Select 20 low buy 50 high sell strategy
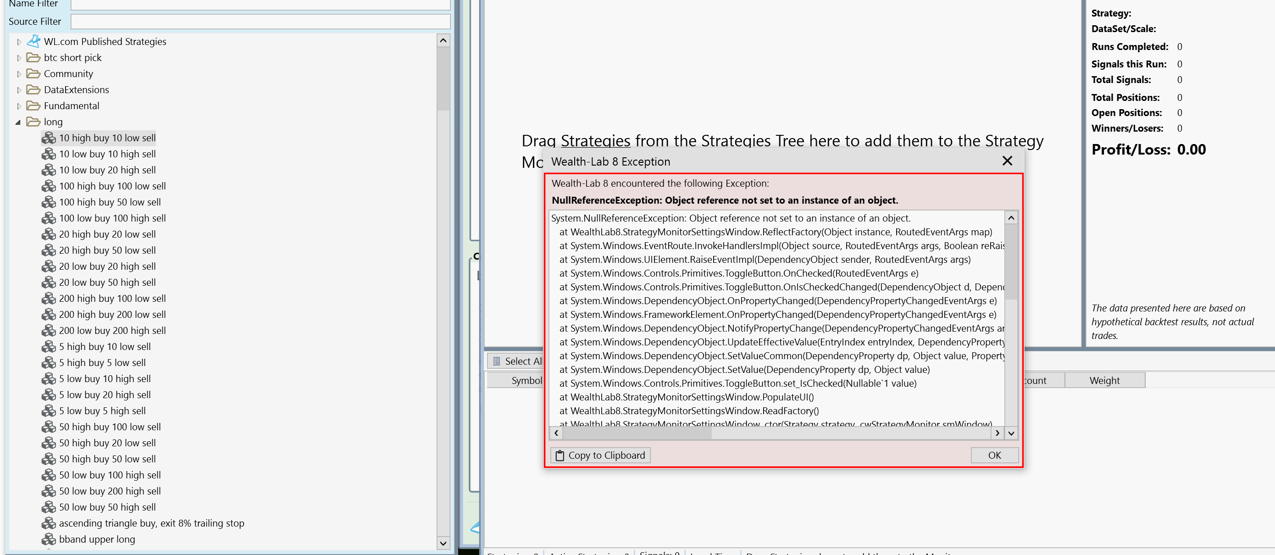 [x=107, y=282]
